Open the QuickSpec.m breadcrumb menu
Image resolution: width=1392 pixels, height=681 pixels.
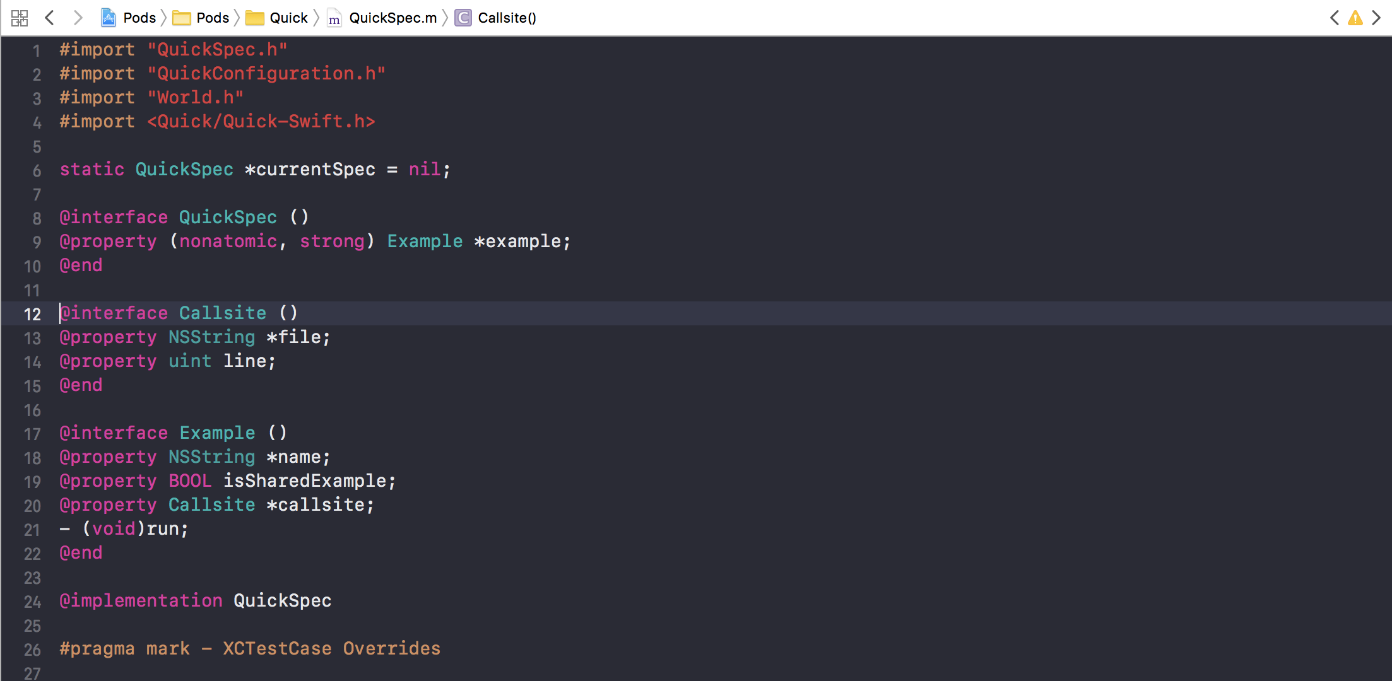[x=392, y=18]
